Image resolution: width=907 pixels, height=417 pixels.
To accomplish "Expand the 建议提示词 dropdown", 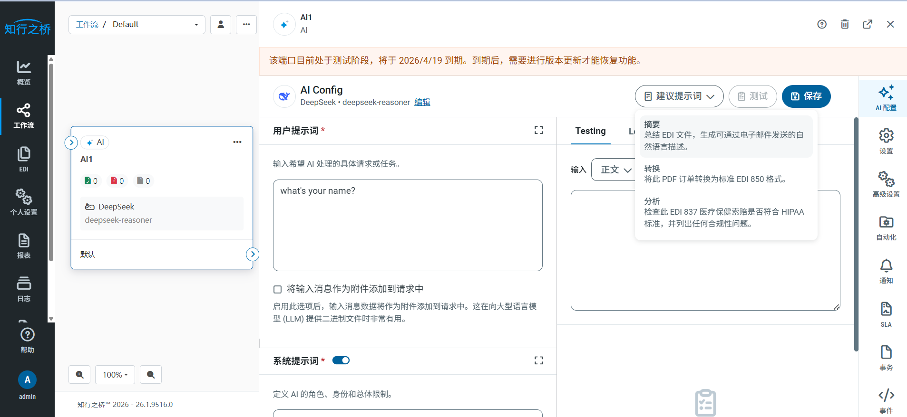I will pos(679,96).
